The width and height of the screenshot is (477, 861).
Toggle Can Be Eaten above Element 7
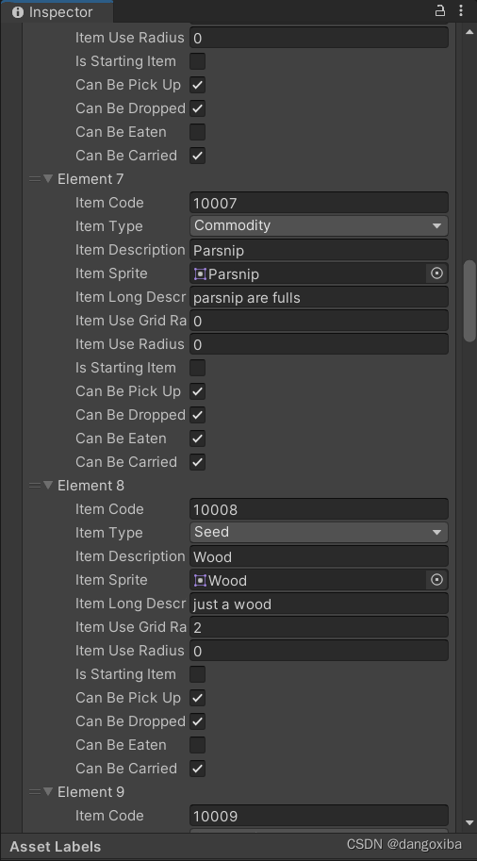coord(198,132)
